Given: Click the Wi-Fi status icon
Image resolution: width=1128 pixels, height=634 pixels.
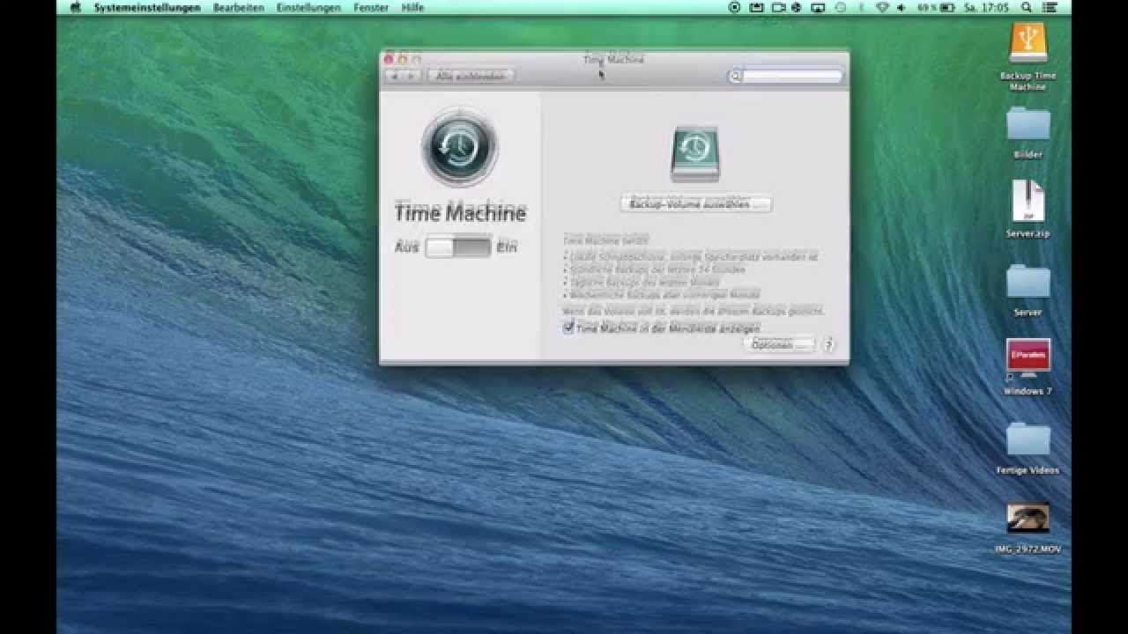Looking at the screenshot, I should 882,7.
